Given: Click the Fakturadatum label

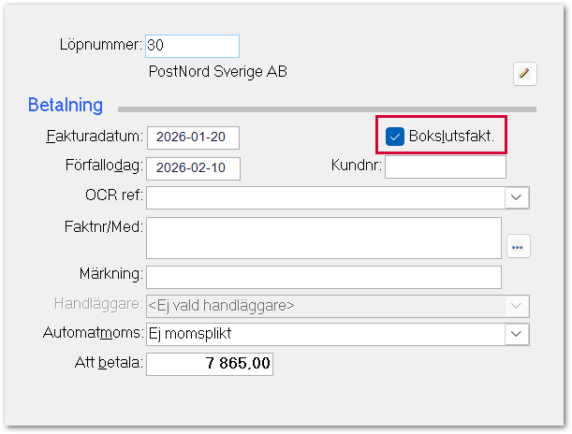Looking at the screenshot, I should [x=94, y=137].
